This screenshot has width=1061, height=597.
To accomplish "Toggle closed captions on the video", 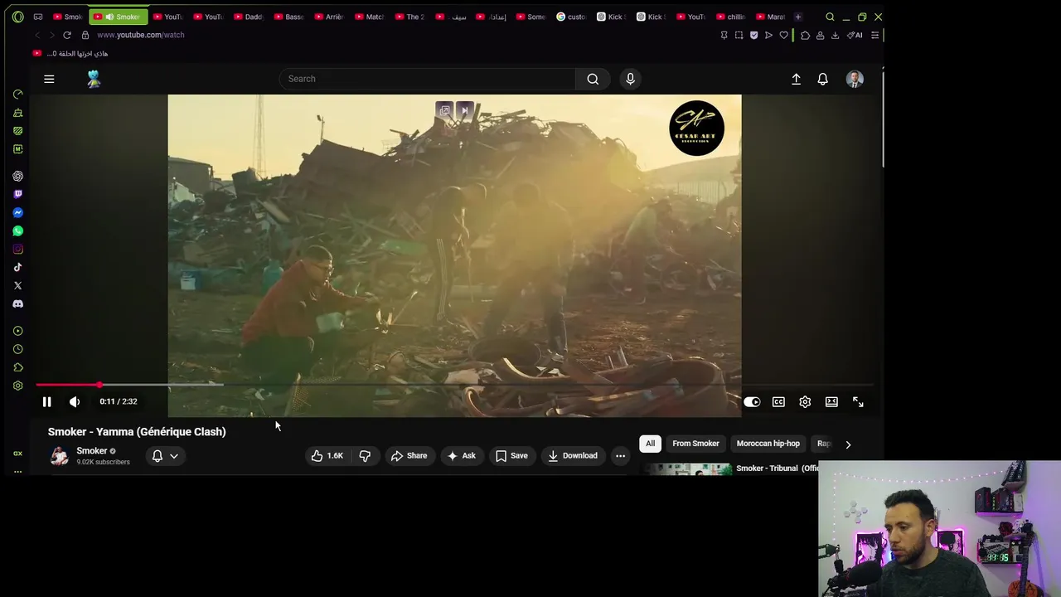I will coord(778,401).
